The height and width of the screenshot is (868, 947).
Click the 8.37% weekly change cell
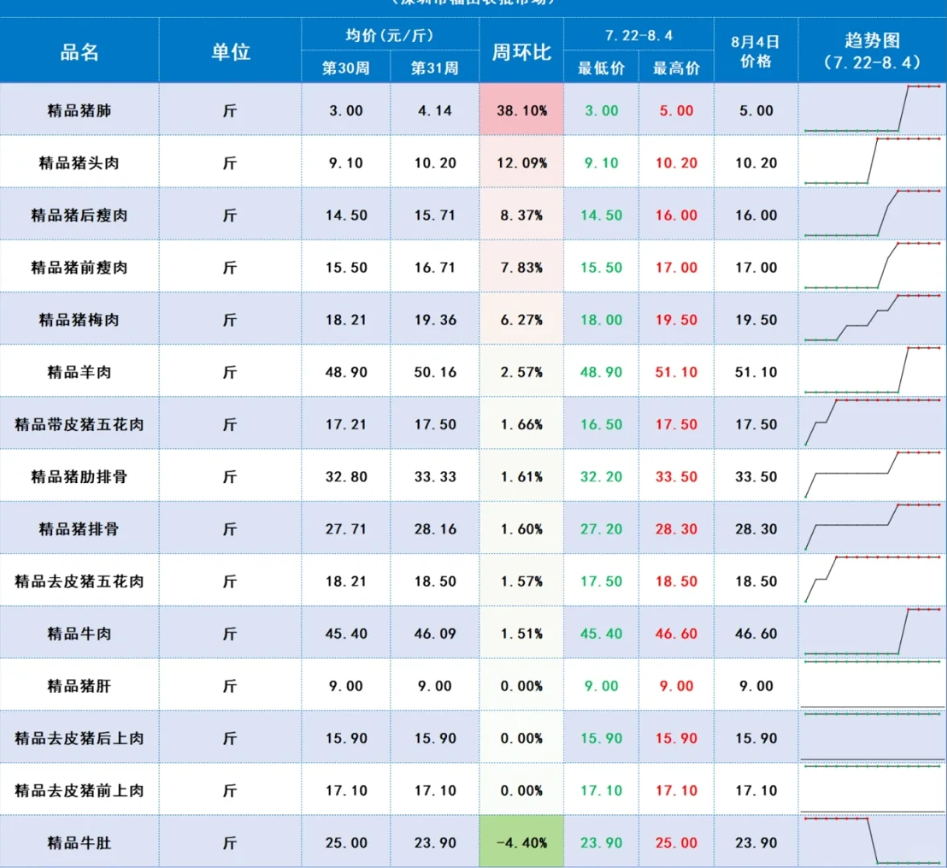(522, 215)
